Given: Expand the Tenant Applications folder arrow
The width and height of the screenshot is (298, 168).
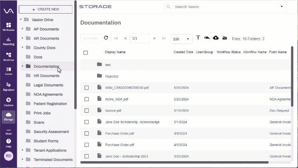Looking at the screenshot, I should 22,150.
